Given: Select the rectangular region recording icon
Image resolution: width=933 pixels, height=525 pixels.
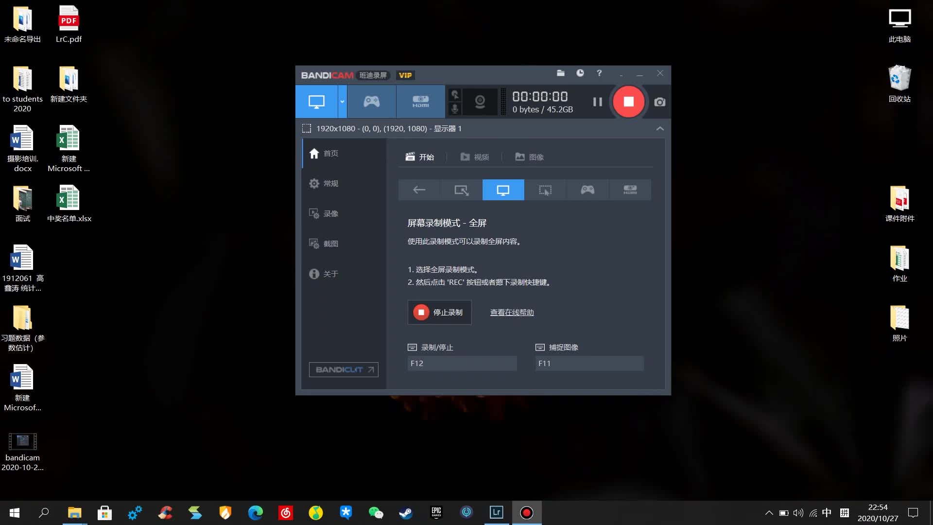Looking at the screenshot, I should (x=545, y=190).
